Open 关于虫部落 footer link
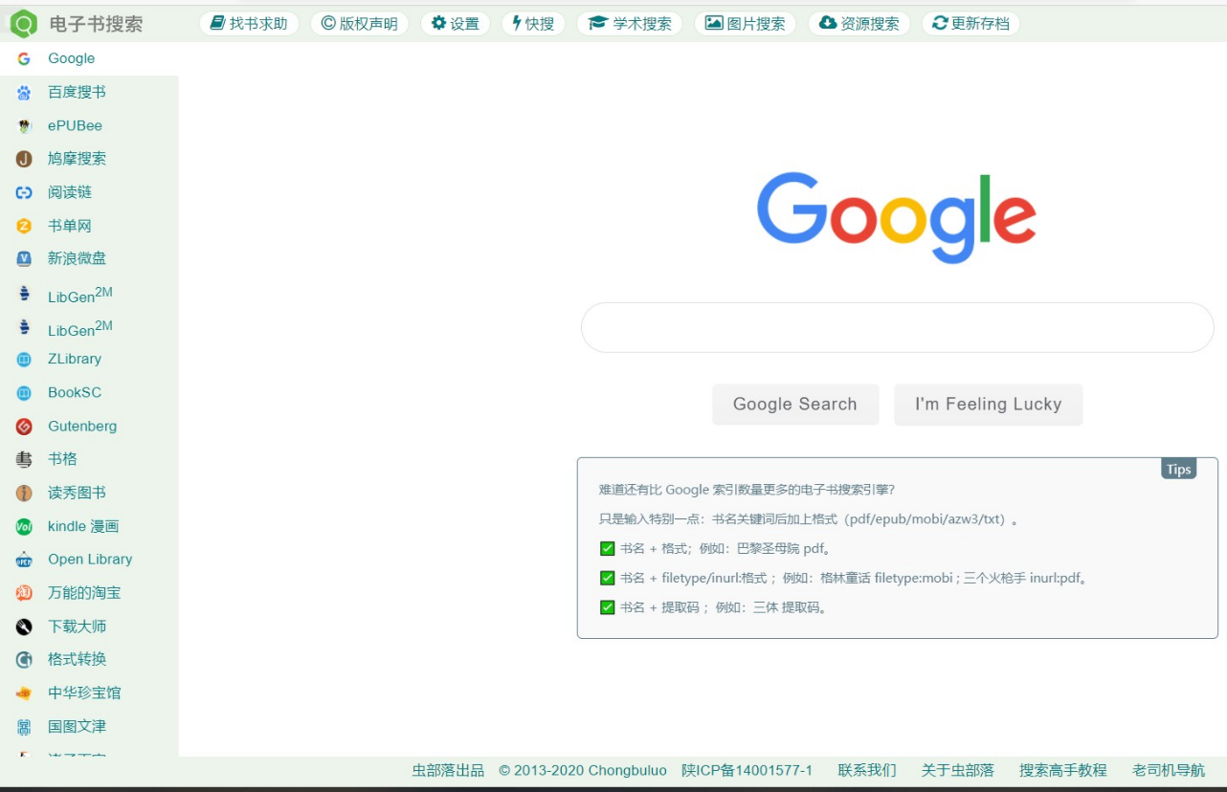Viewport: 1227px width, 792px height. [x=957, y=770]
